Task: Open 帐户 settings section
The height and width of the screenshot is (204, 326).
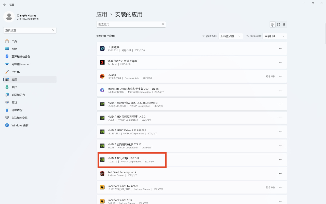Action: pyautogui.click(x=30, y=87)
